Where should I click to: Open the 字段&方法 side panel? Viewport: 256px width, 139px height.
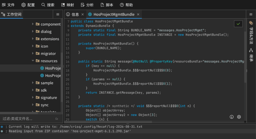pyautogui.click(x=251, y=32)
